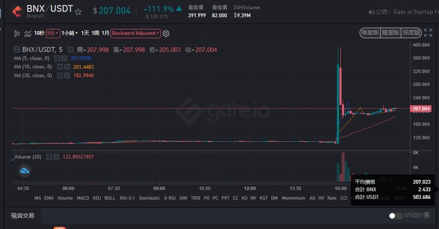439x229 pixels.
Task: Click the 15:00 time axis label
Action: coord(340,188)
